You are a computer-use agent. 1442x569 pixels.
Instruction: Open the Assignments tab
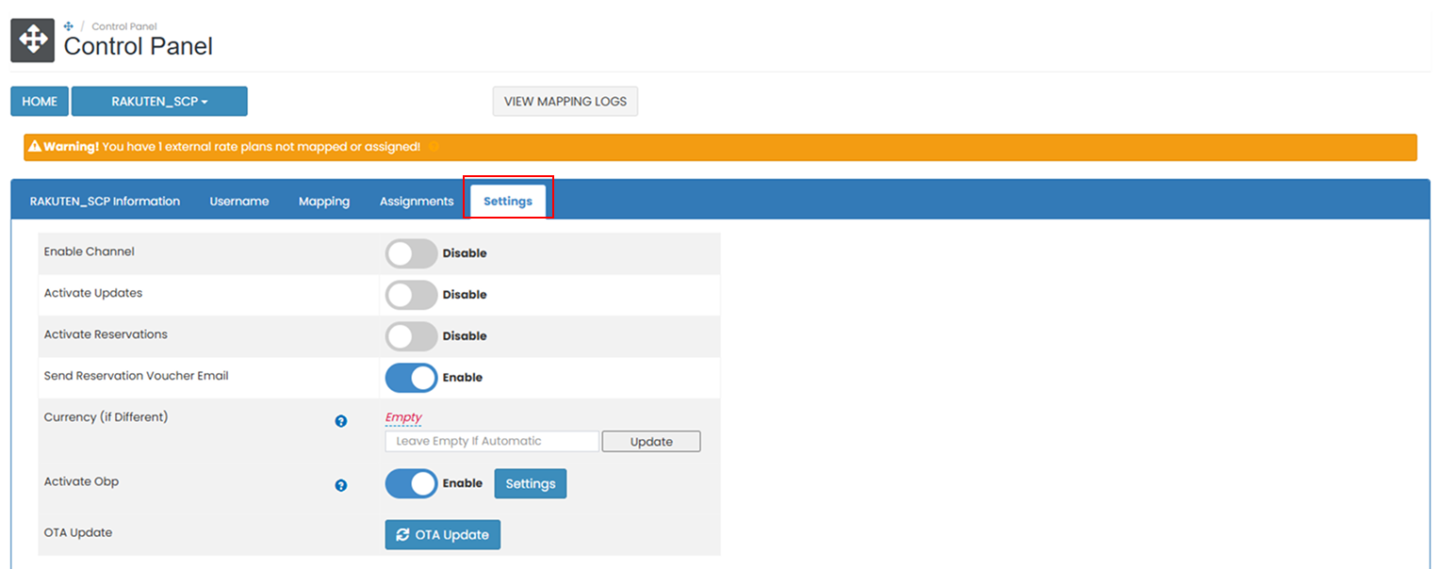416,201
